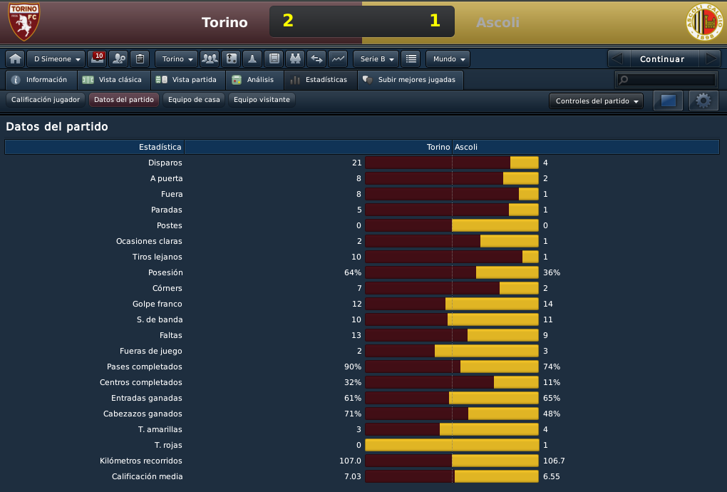Expand the D Simeone manager dropdown

[56, 59]
